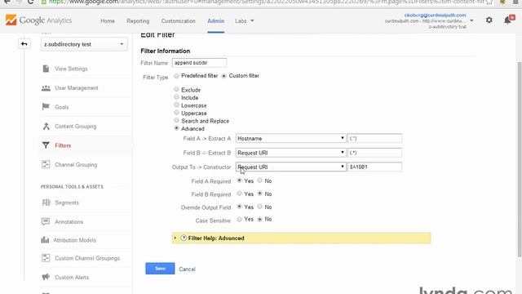This screenshot has width=522, height=294.
Task: Open the account selector dropdown arrow
Action: [471, 20]
